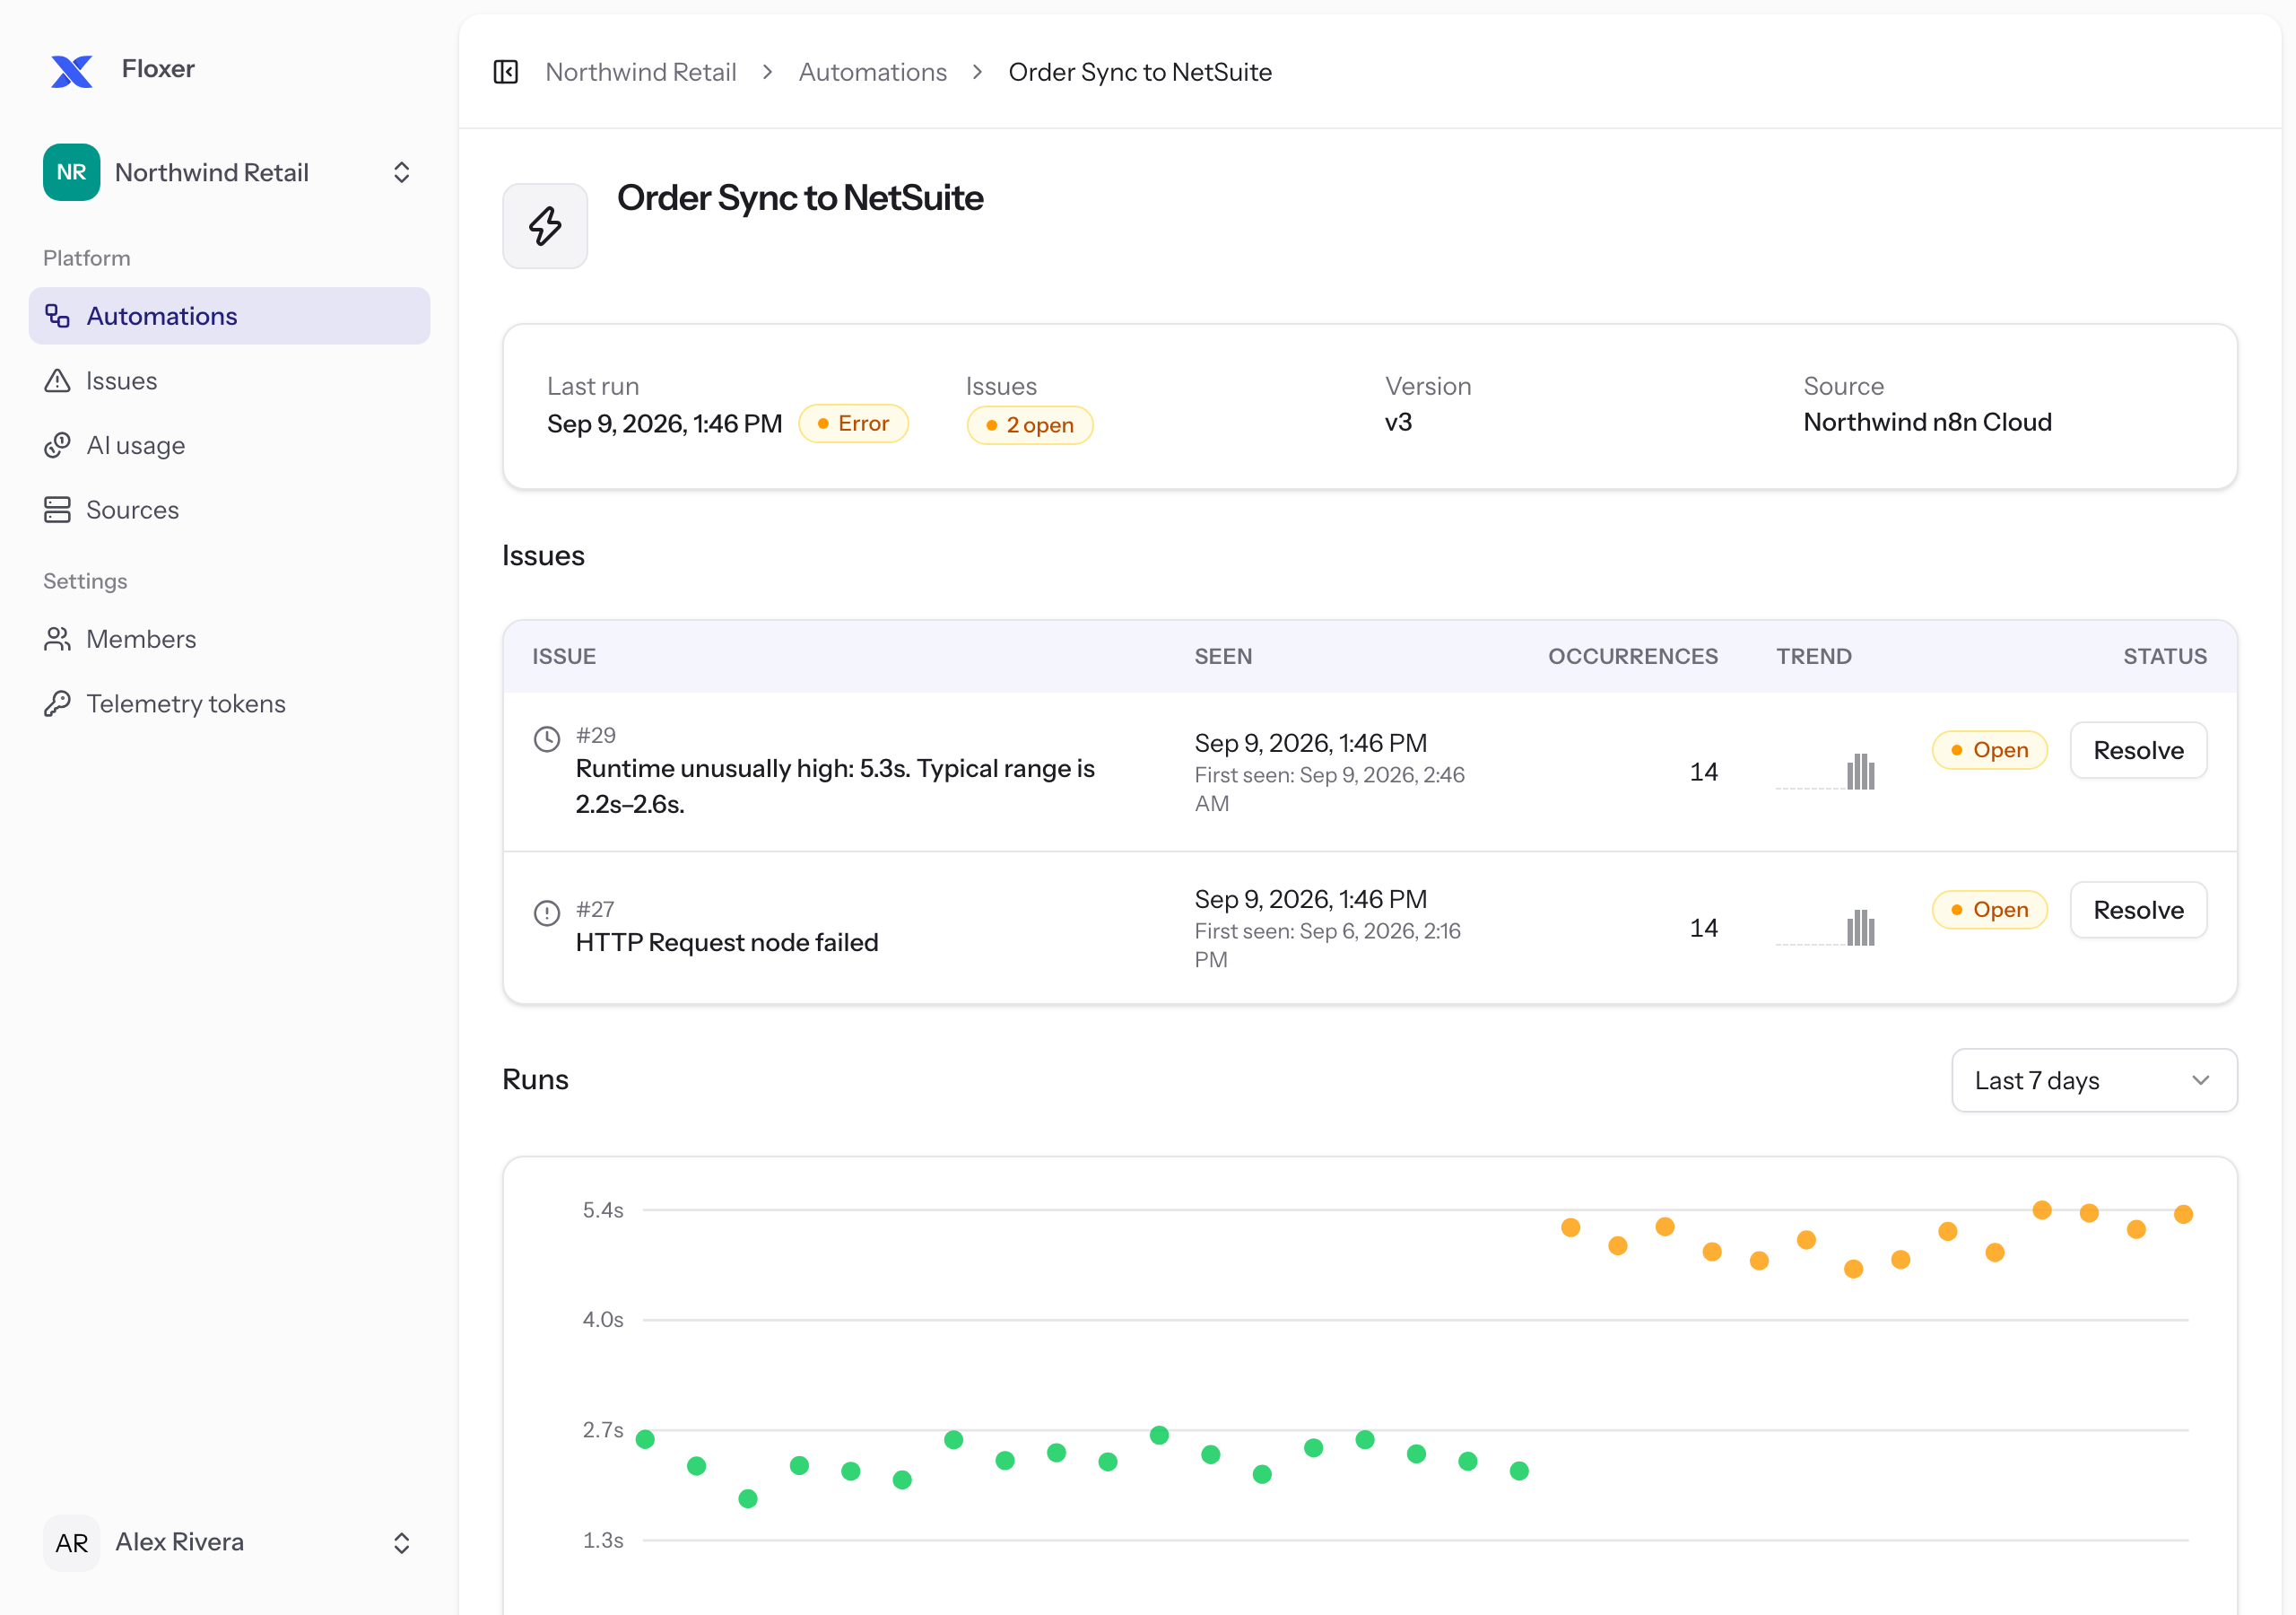Click the STATUS column header

click(2165, 657)
